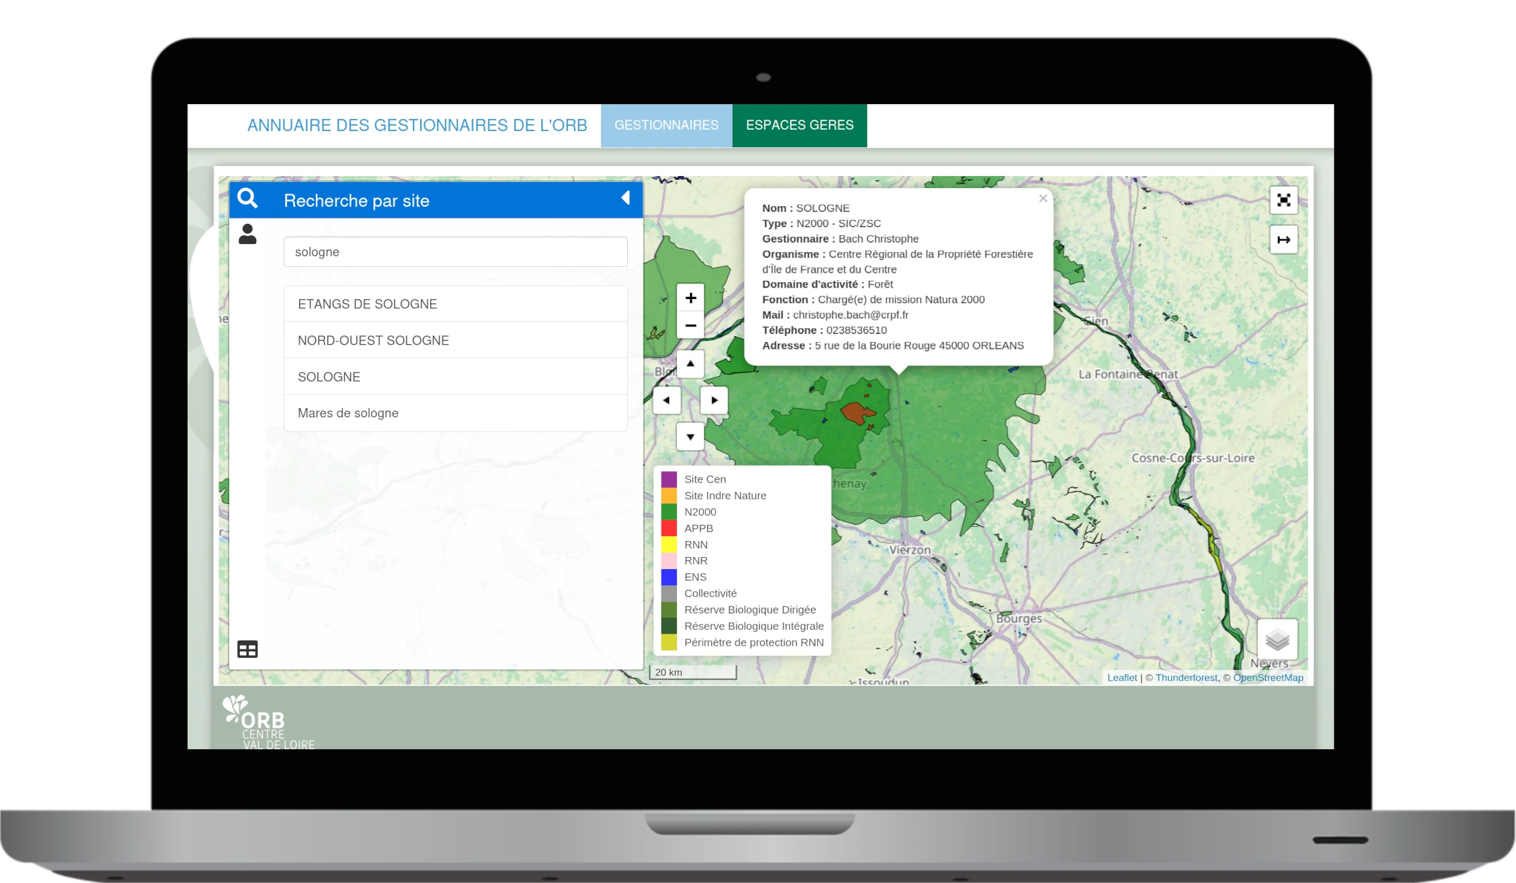The height and width of the screenshot is (883, 1516).
Task: Pan the map to the right
Action: click(714, 401)
